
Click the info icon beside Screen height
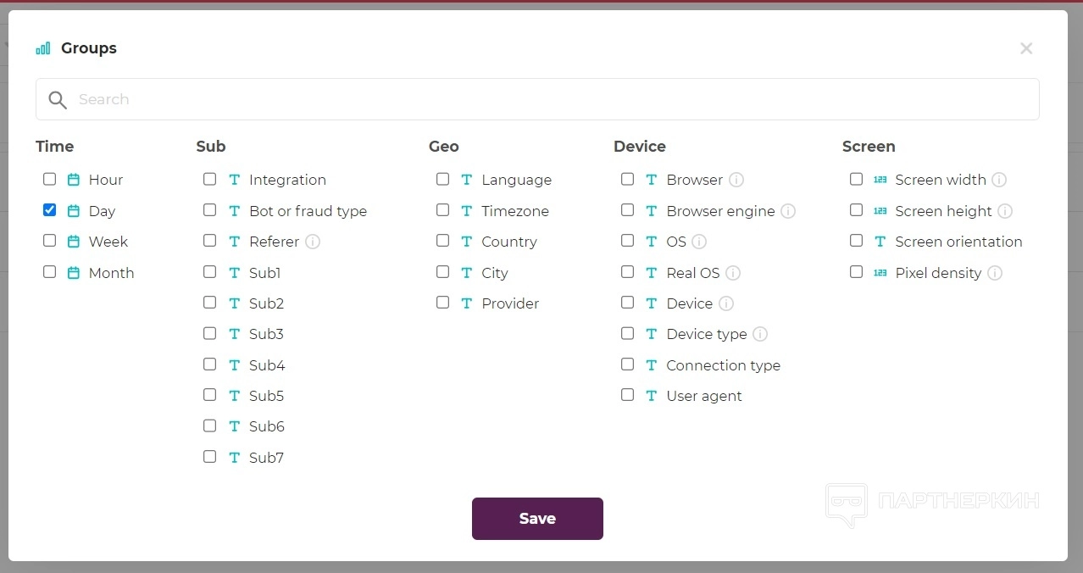click(1005, 211)
